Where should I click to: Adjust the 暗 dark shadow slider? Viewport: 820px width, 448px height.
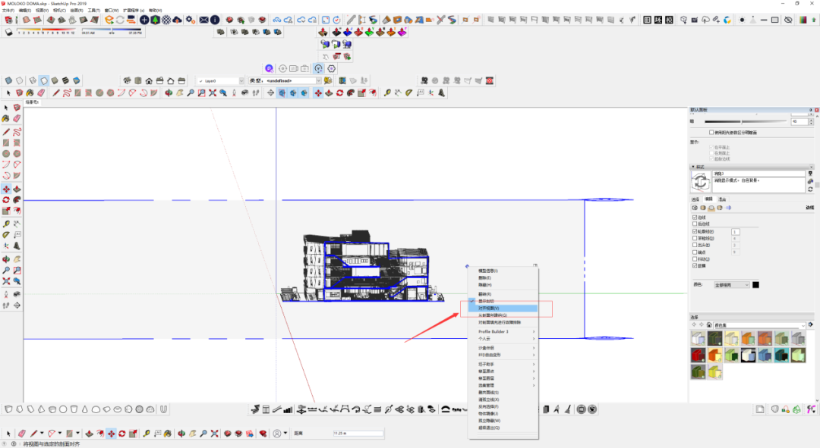pos(746,121)
